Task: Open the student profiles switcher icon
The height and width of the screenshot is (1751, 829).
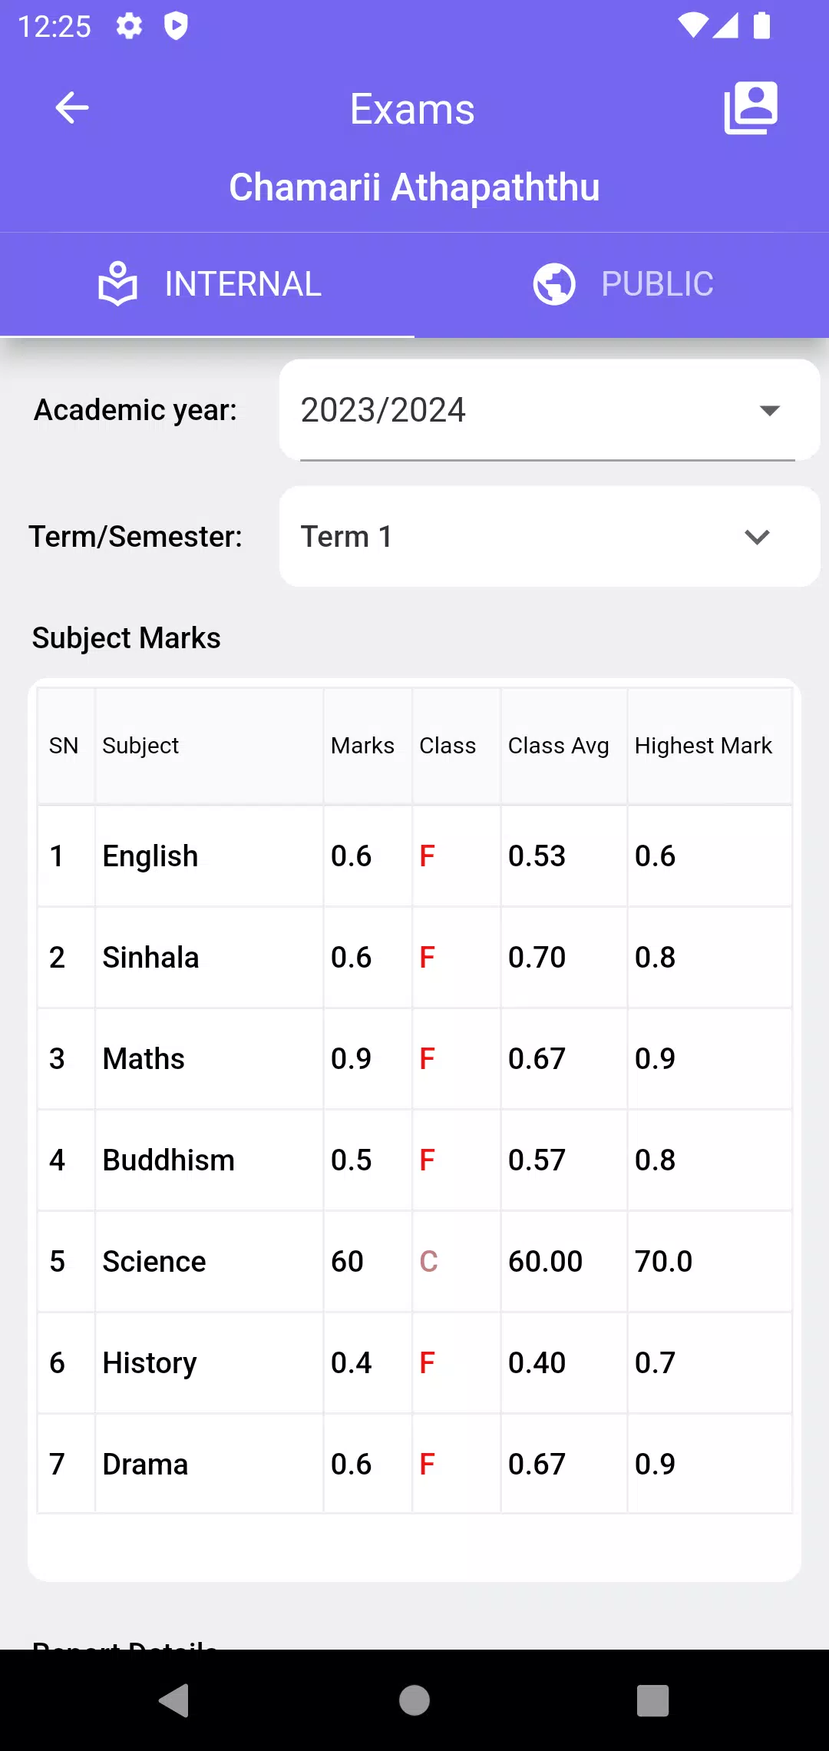Action: 751,108
